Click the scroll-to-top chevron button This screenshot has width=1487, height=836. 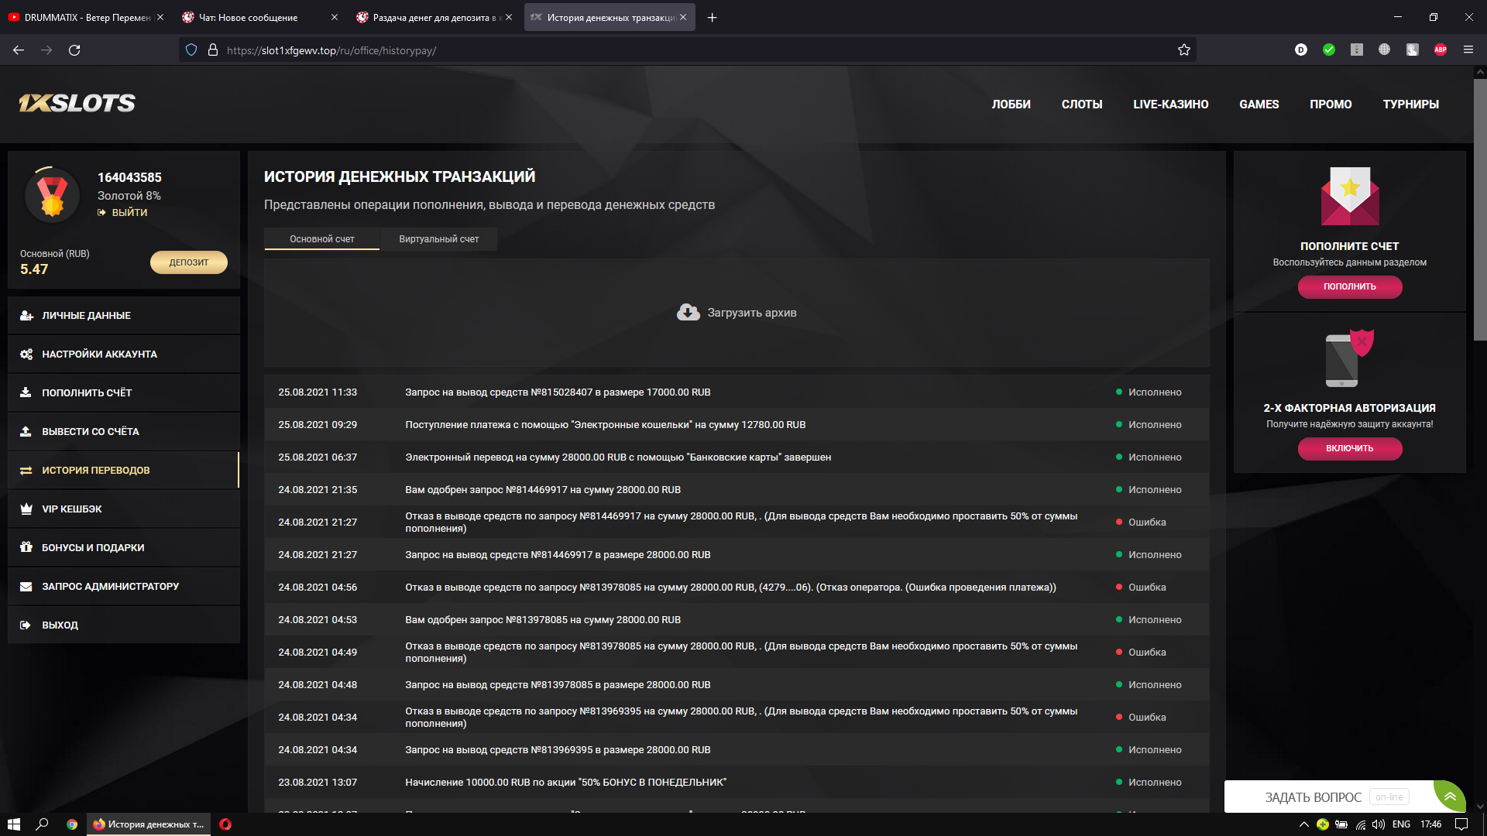coord(1450,797)
